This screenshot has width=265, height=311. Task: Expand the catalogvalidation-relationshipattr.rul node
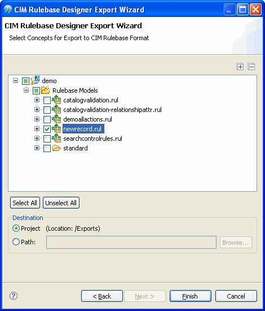37,109
